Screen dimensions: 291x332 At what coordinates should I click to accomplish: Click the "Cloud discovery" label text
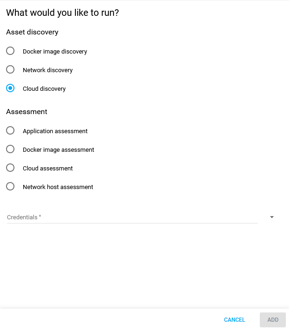coord(44,89)
